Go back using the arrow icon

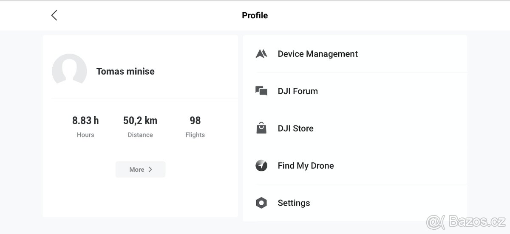point(54,15)
